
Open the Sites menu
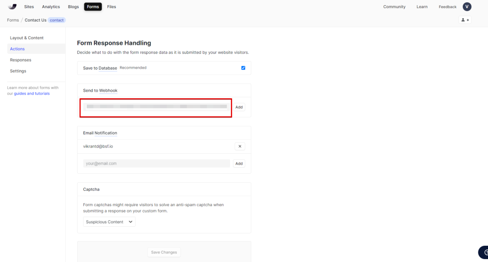pyautogui.click(x=29, y=7)
